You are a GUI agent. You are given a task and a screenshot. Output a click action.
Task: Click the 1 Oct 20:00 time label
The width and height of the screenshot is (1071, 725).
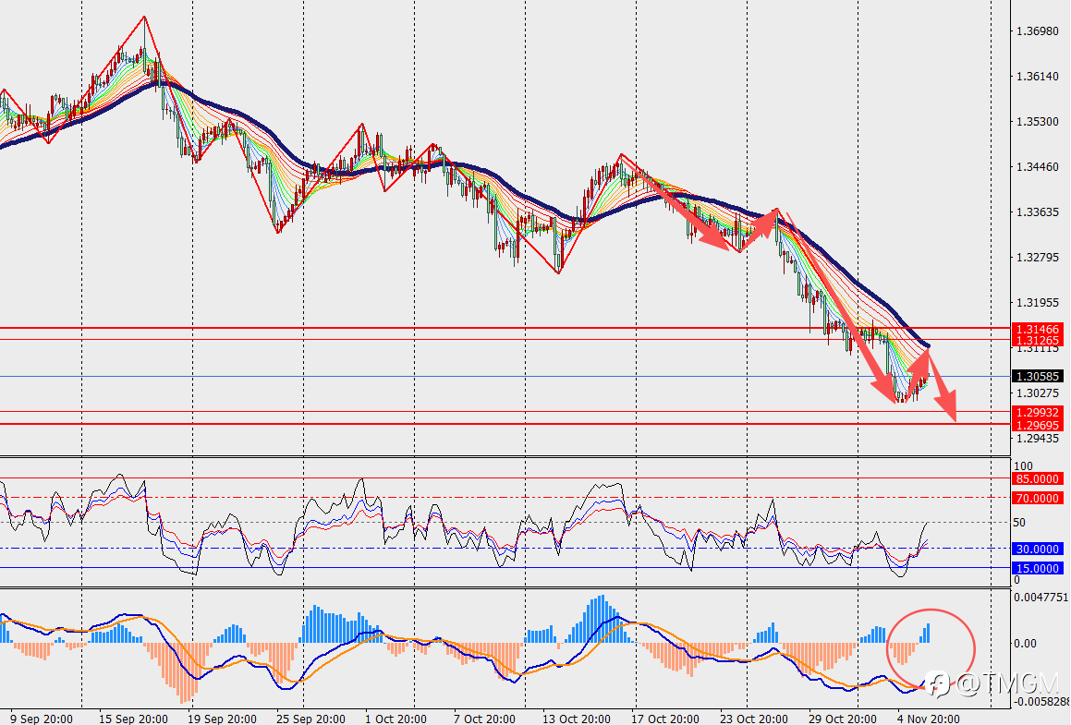pos(396,719)
